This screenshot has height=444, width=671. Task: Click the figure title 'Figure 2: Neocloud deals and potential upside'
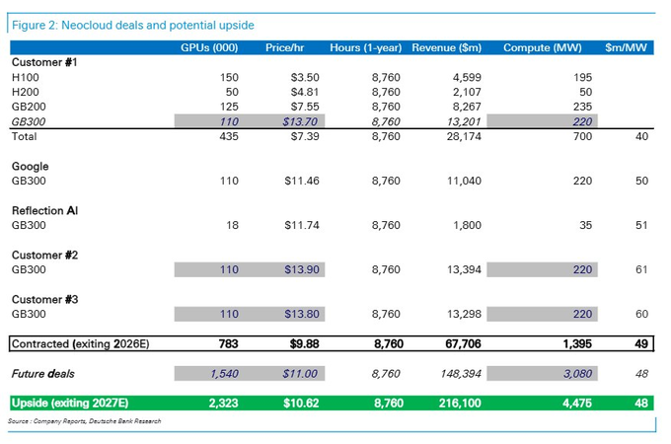tap(132, 26)
